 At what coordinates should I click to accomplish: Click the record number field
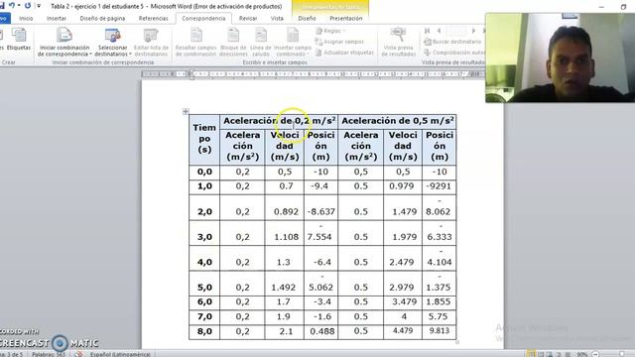tap(455, 31)
